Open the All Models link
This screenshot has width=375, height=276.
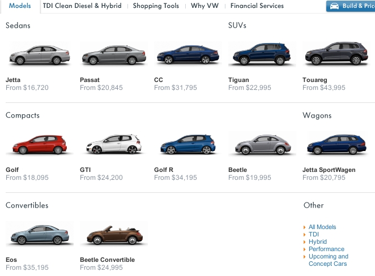pyautogui.click(x=322, y=227)
